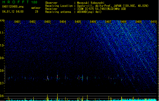Click the 0405 time marker
159x101 pixels.
coord(78,22)
